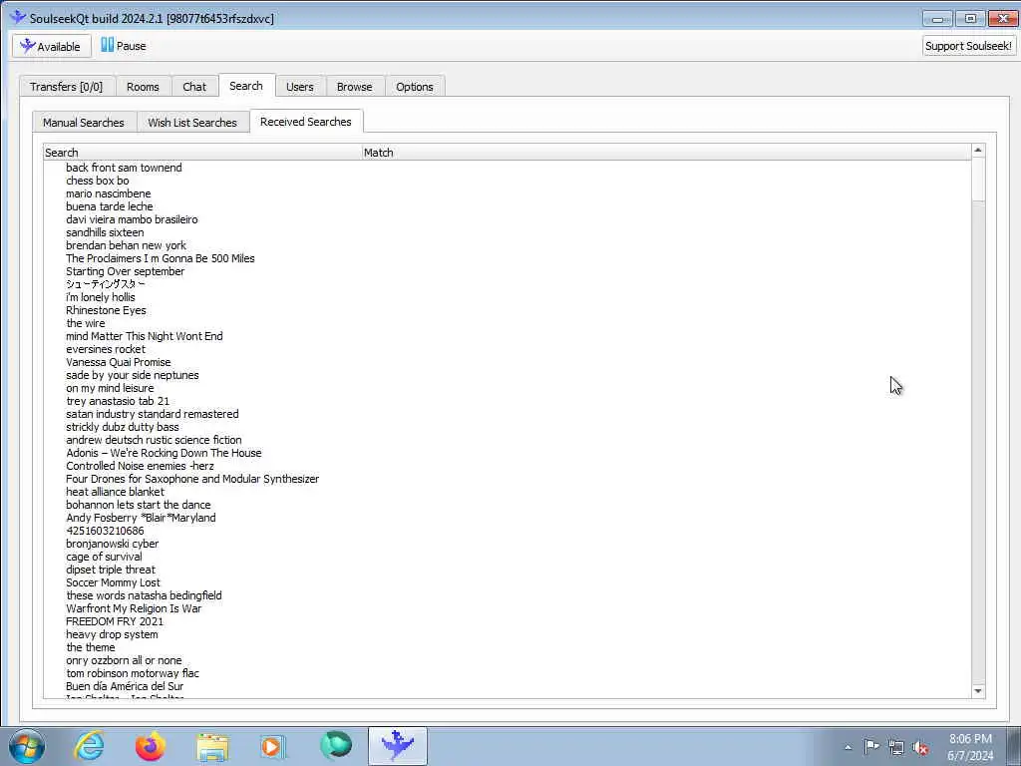Select the row "mario nascimbene"
The image size is (1021, 766).
(108, 193)
